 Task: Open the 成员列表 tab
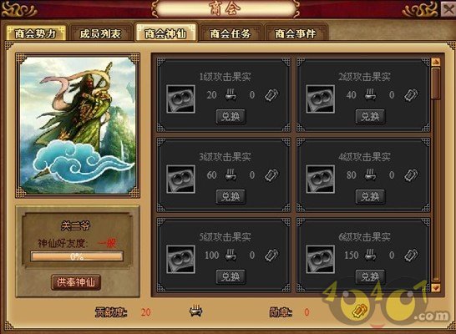pos(100,33)
